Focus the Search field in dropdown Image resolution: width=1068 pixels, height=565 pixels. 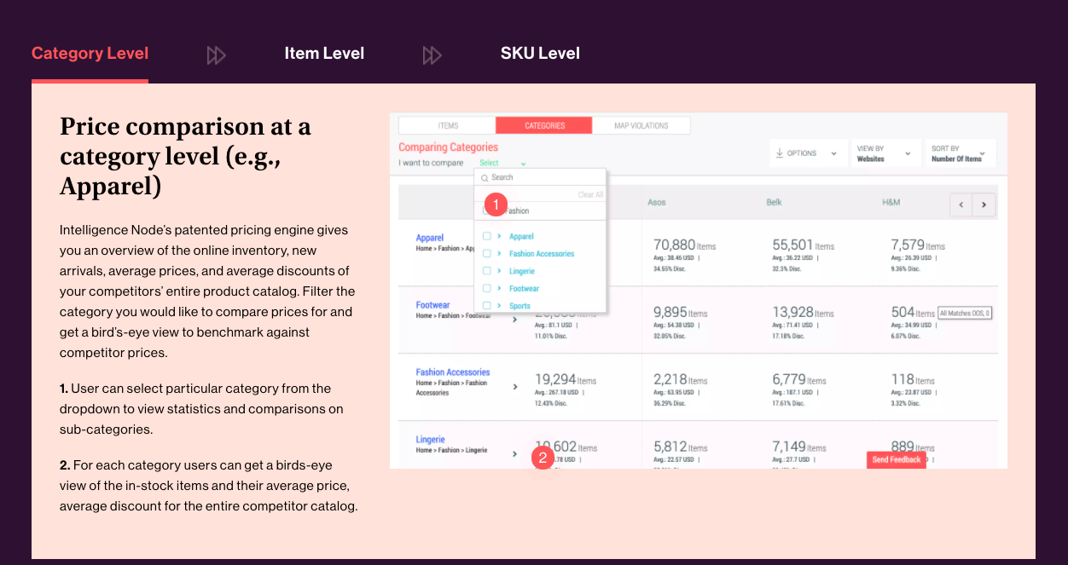[x=540, y=177]
